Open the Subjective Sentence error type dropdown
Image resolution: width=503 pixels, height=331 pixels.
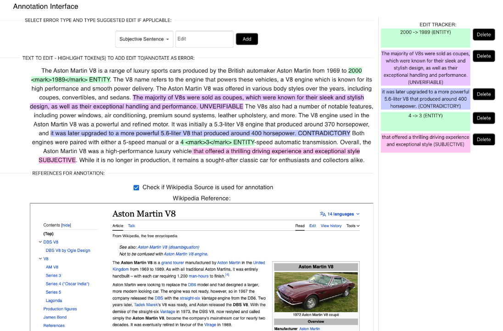(x=144, y=40)
